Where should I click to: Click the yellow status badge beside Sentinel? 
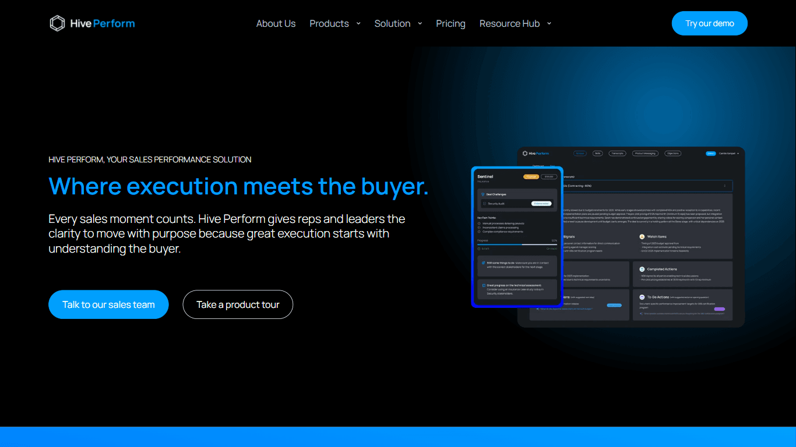[531, 176]
